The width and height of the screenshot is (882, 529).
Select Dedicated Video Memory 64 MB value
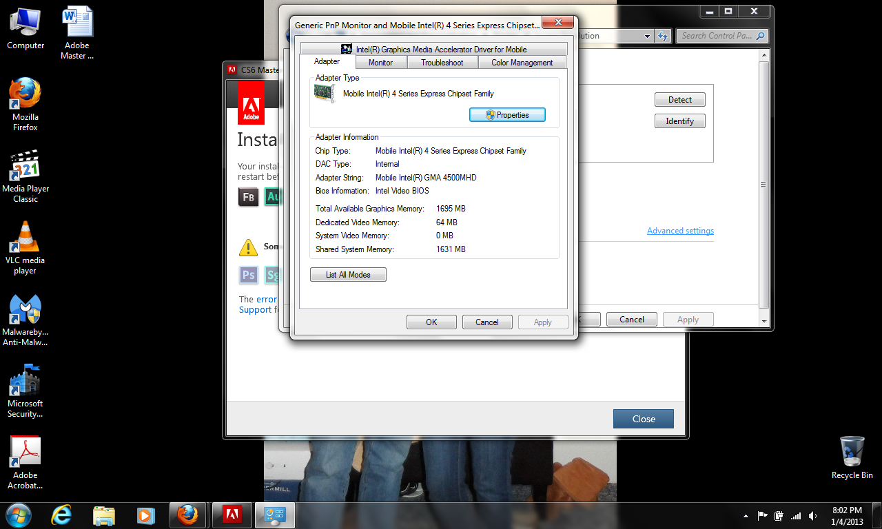click(447, 222)
